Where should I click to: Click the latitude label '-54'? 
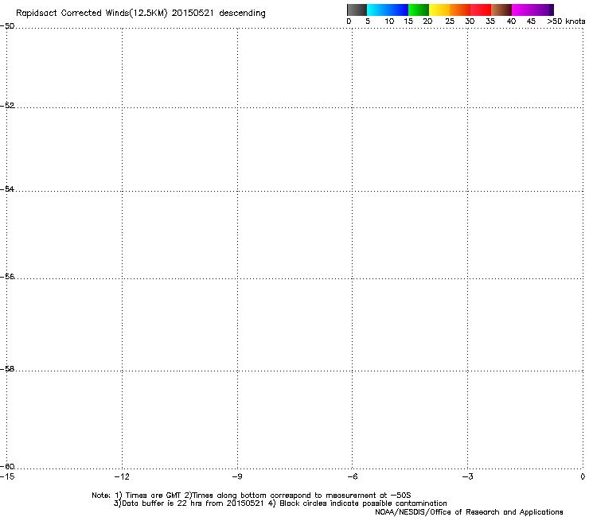[x=7, y=189]
